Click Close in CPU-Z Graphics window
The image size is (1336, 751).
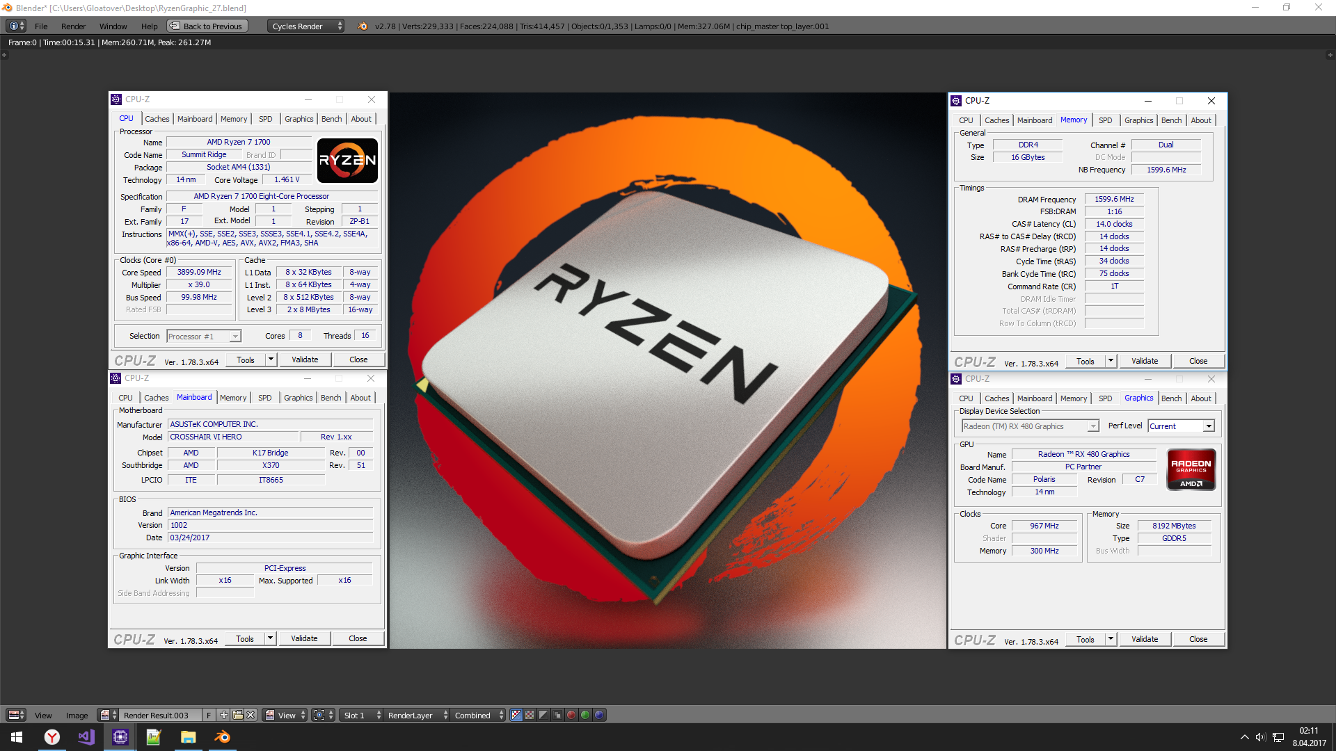(1198, 640)
